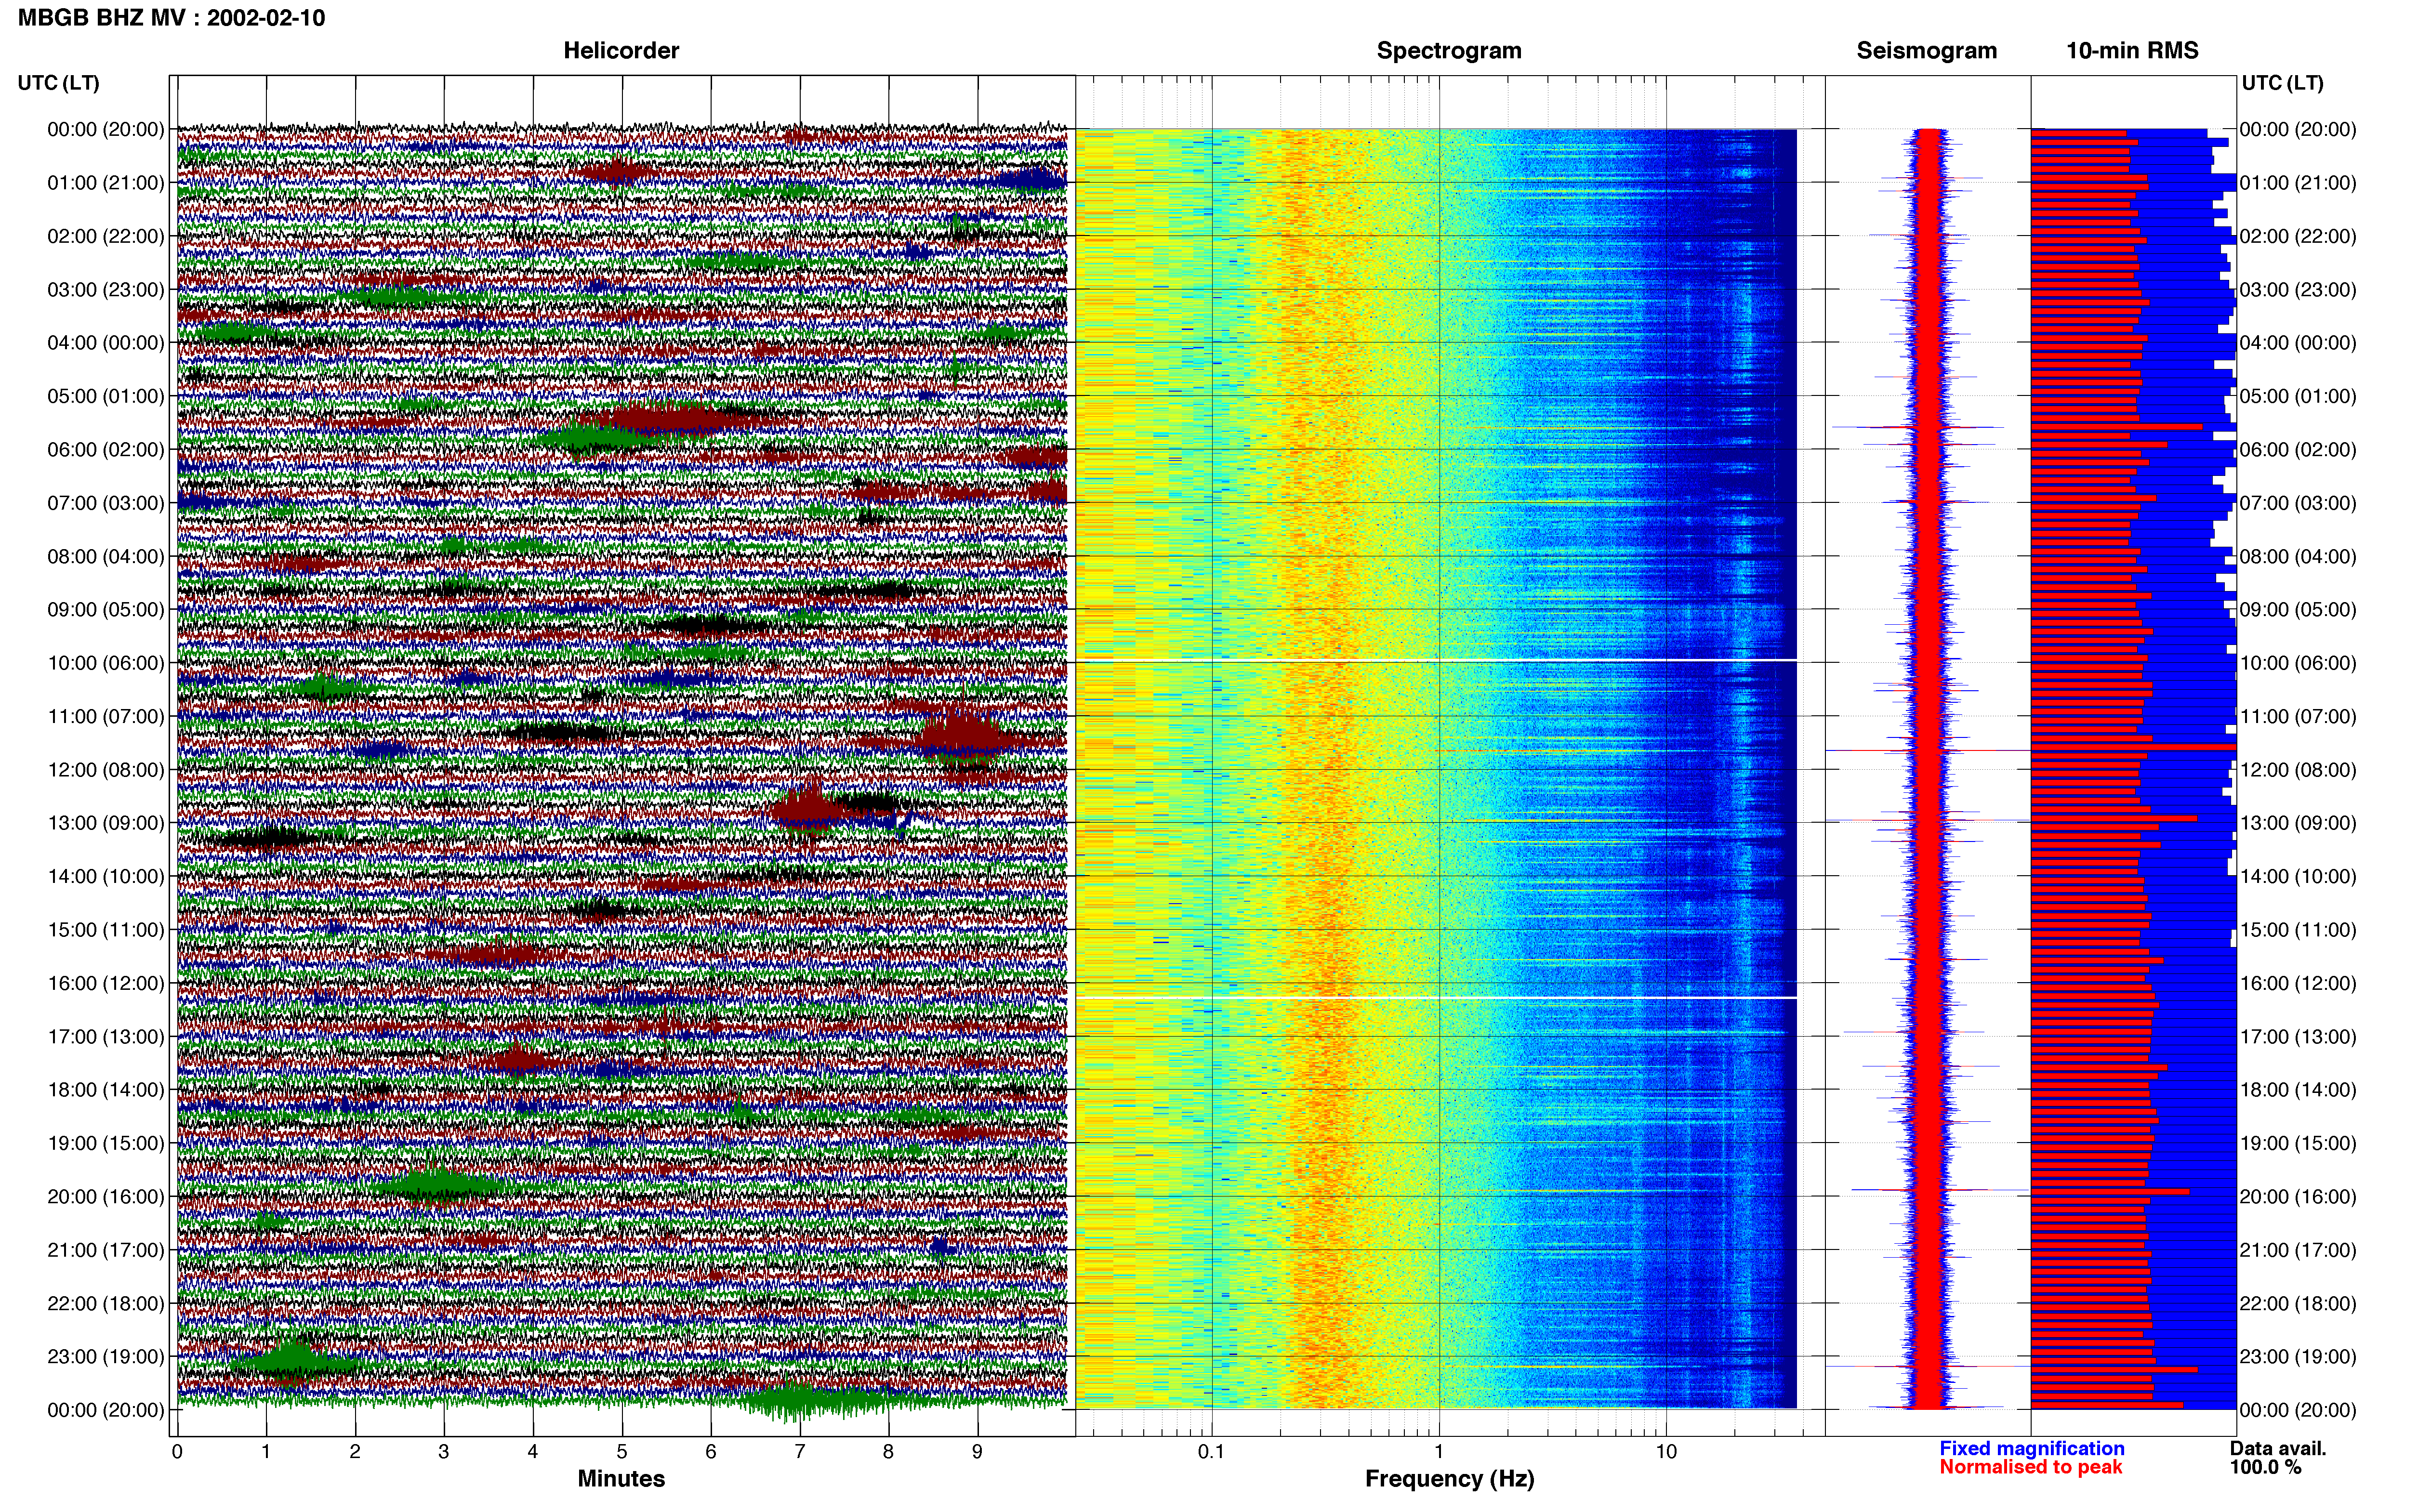2418x1512 pixels.
Task: Click the right 'UTC (LT)' axis label
Action: 2282,83
